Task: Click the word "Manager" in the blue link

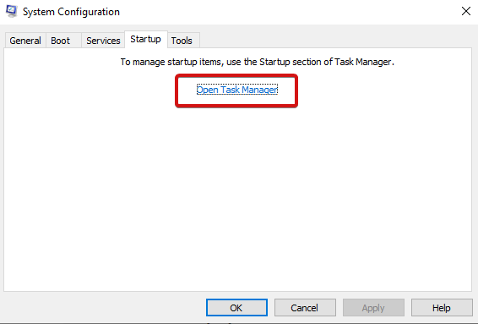Action: [260, 90]
